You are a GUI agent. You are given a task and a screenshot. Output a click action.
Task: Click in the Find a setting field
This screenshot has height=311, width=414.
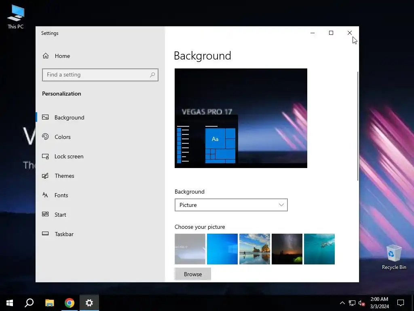(100, 75)
